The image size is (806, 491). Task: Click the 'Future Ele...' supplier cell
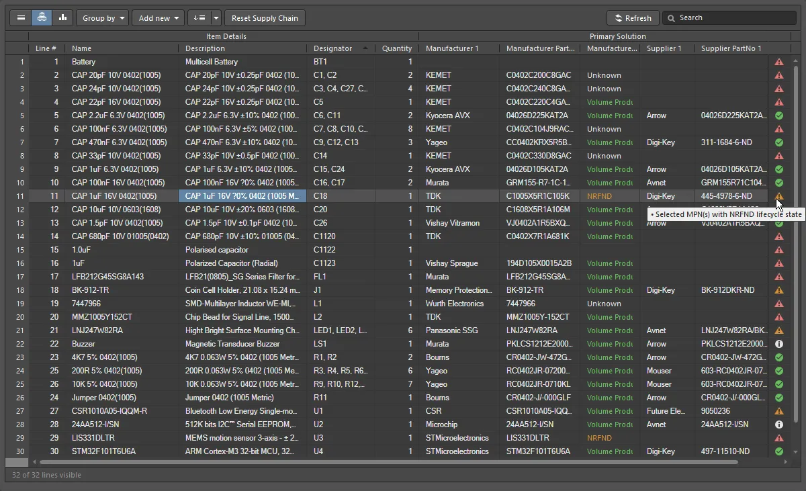click(667, 411)
